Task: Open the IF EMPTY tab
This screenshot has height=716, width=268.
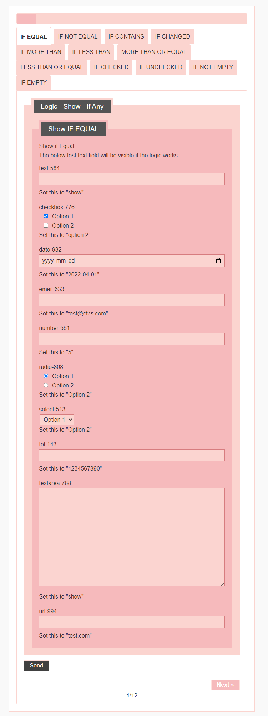Action: coord(34,83)
